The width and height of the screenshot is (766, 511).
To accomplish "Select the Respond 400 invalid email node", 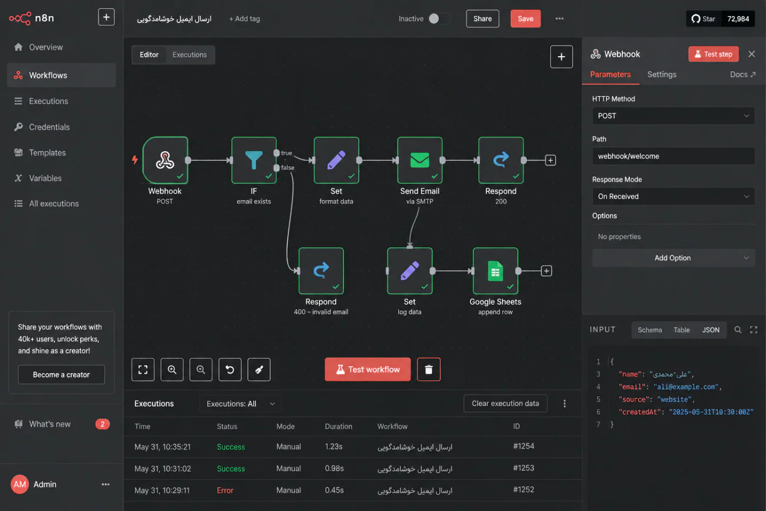I will tap(321, 271).
